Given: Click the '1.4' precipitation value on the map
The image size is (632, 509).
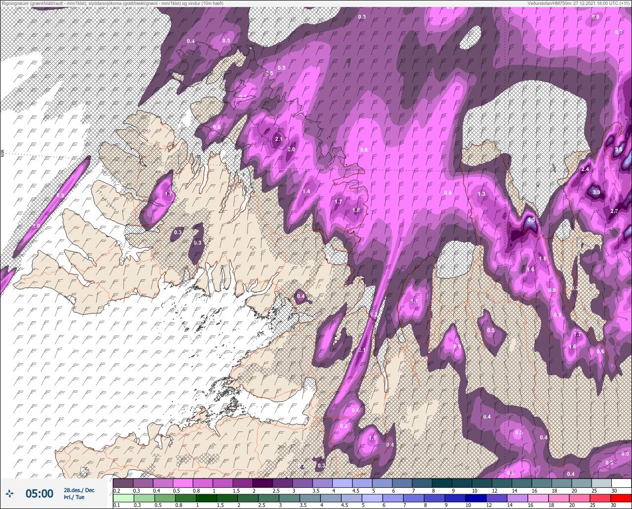Looking at the screenshot, I should coord(306,192).
